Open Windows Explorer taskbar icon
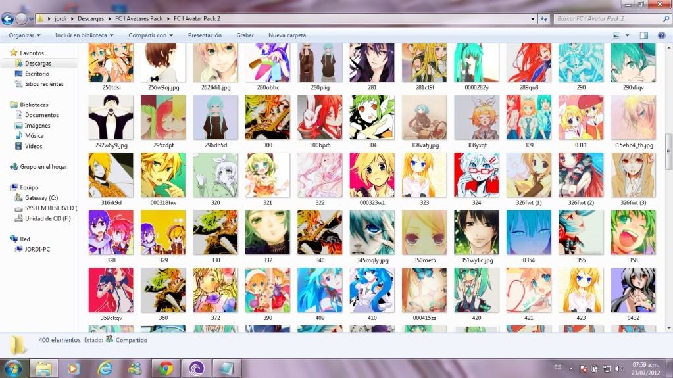673x378 pixels. pyautogui.click(x=43, y=369)
